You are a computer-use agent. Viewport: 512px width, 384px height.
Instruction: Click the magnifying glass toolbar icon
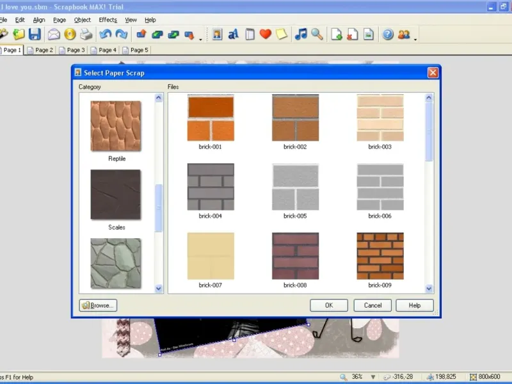click(x=317, y=35)
